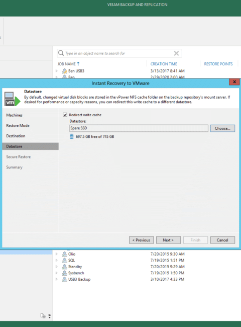Viewport: 241px width, 327px height.
Task: Click the Choose... datastore button
Action: point(222,128)
